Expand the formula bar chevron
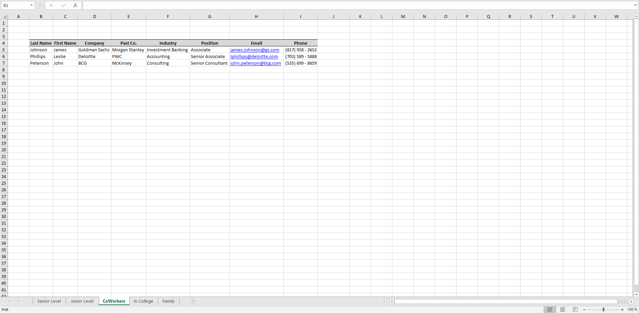This screenshot has height=313, width=639. [x=635, y=5]
